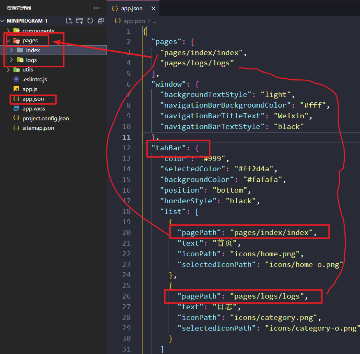Collapse all folders in explorer
The width and height of the screenshot is (360, 354).
(x=101, y=21)
